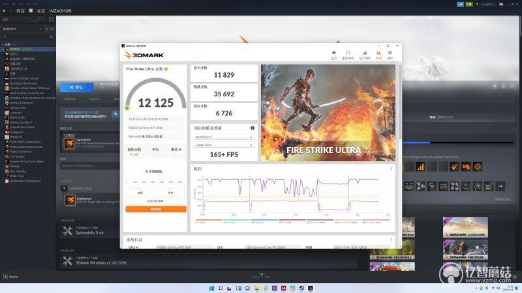Open the 3DMark Home tab
Screen dimensions: 522x293
point(333,55)
